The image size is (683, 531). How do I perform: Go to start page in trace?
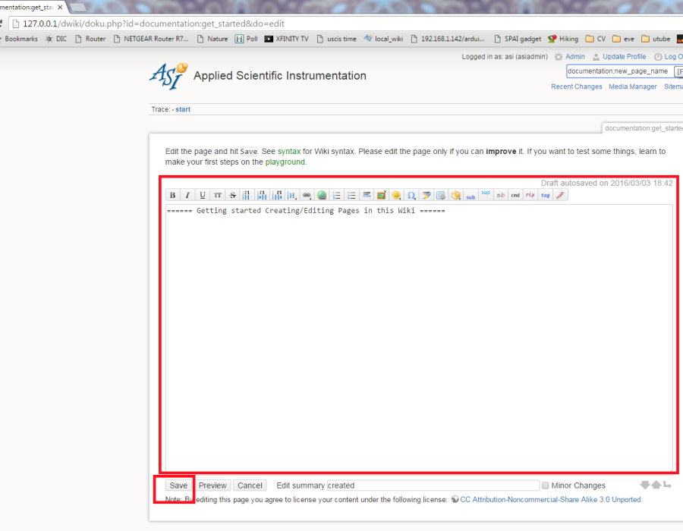[183, 109]
